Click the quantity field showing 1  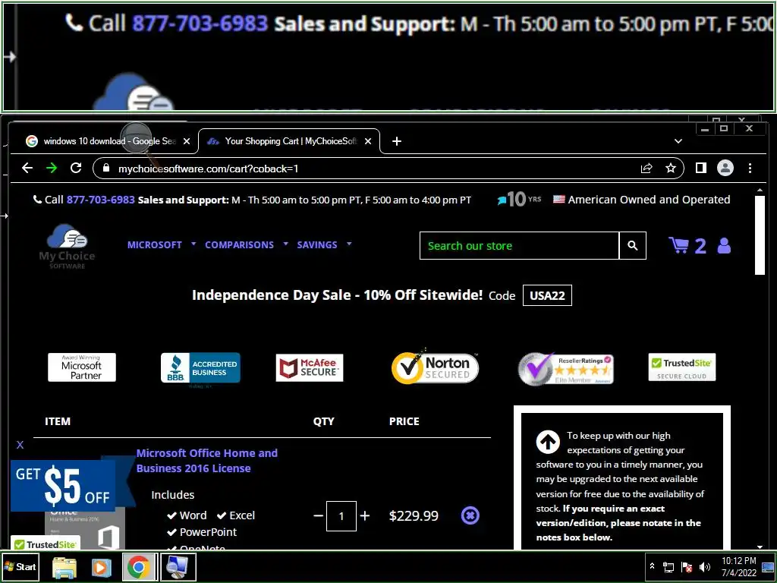tap(341, 516)
